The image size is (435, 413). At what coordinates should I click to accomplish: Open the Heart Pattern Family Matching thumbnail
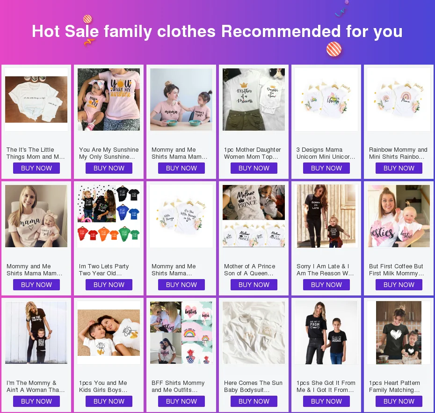[x=399, y=333]
